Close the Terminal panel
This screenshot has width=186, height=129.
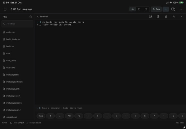pos(182,17)
